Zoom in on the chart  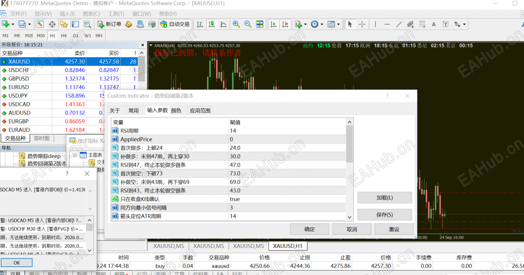coord(236,24)
